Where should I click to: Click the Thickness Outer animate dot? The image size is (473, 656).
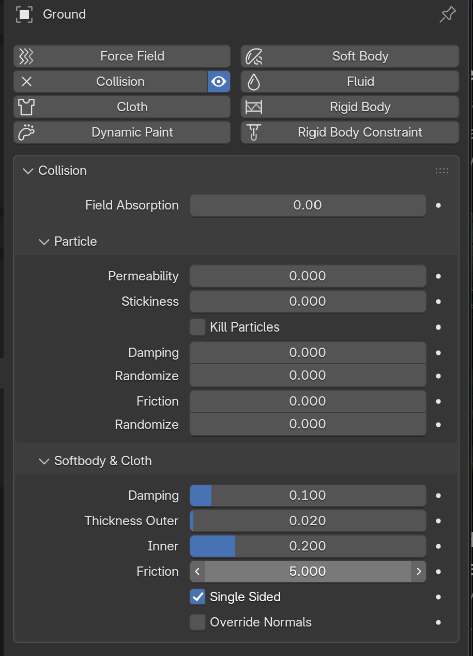[438, 521]
